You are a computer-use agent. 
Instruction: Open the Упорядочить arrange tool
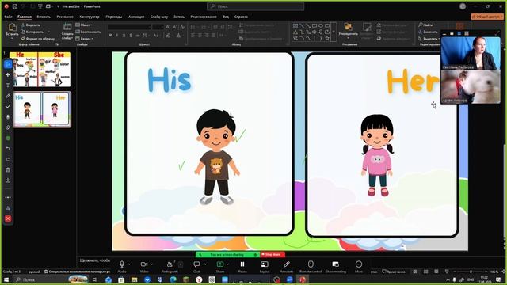point(349,29)
